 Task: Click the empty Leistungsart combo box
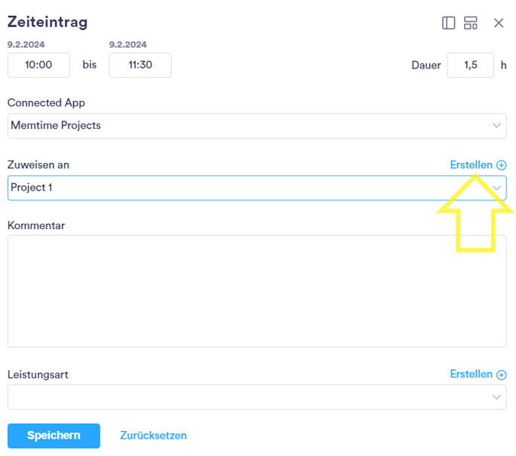[x=257, y=397]
